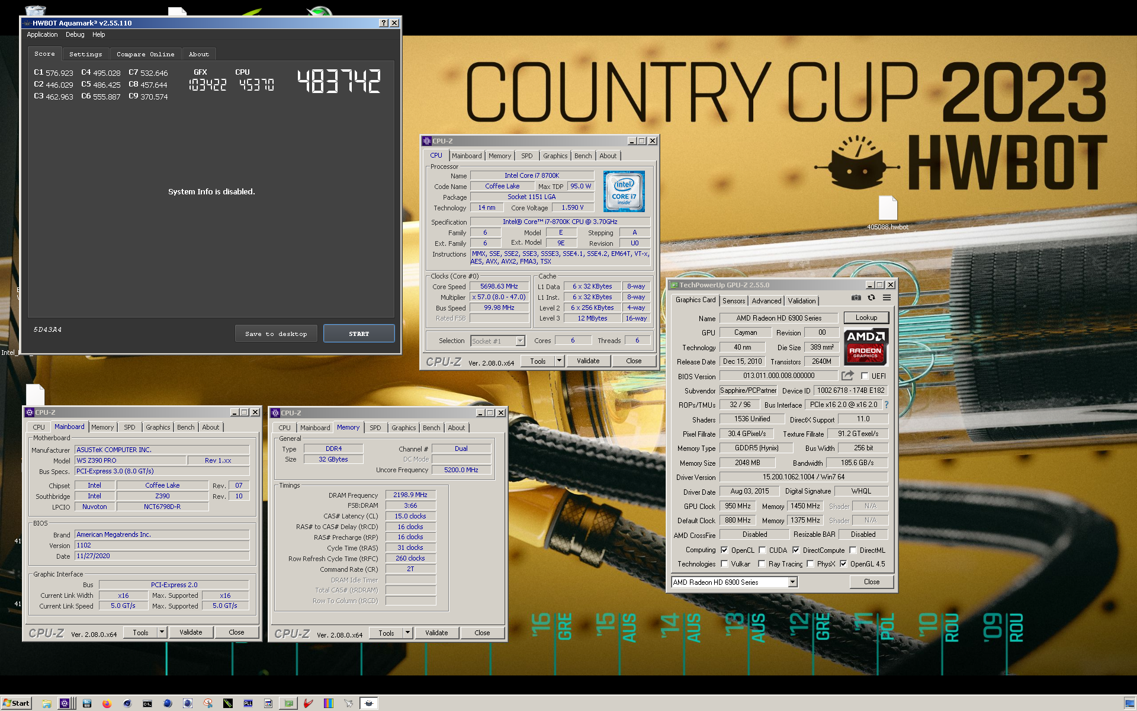Toggle the Vulkan checkbox
The image size is (1137, 711).
[x=724, y=563]
